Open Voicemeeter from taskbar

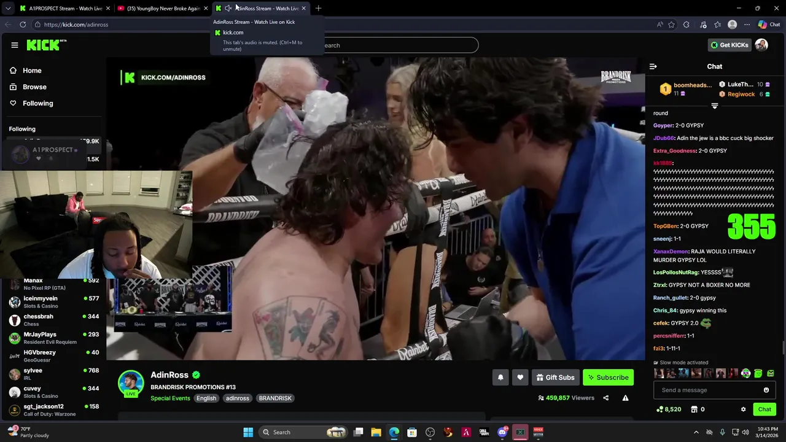[x=538, y=432]
